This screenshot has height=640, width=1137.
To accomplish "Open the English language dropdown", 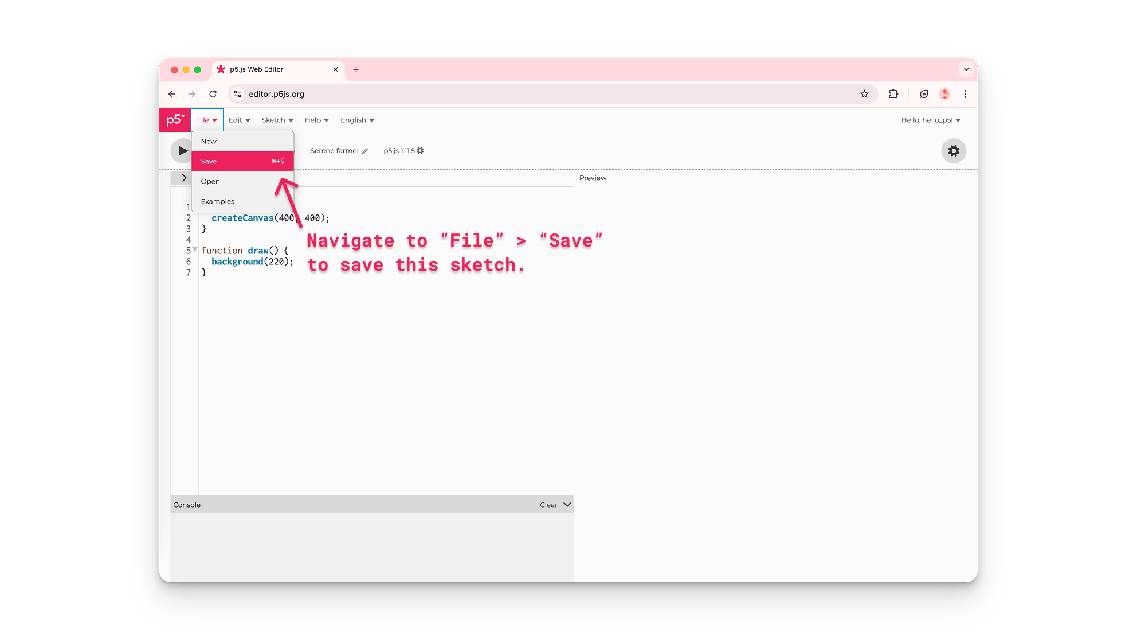I will tap(356, 120).
